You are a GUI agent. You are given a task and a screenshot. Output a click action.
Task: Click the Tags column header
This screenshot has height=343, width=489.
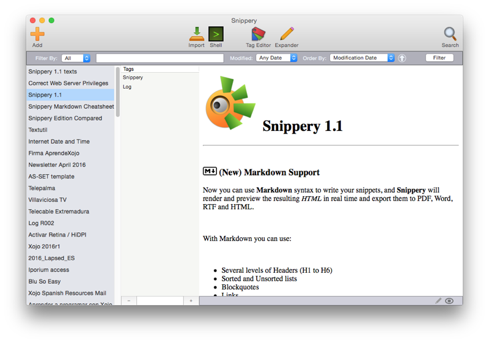click(160, 69)
